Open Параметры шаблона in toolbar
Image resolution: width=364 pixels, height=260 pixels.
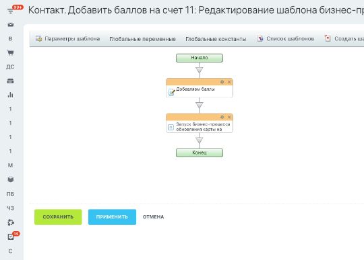point(67,39)
